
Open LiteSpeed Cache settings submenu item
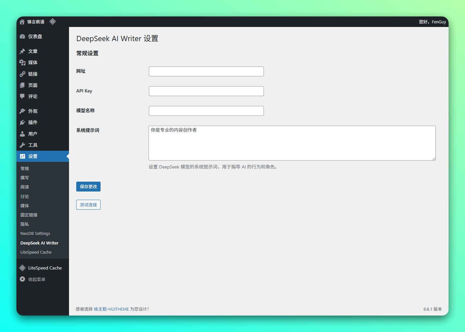[x=36, y=252]
